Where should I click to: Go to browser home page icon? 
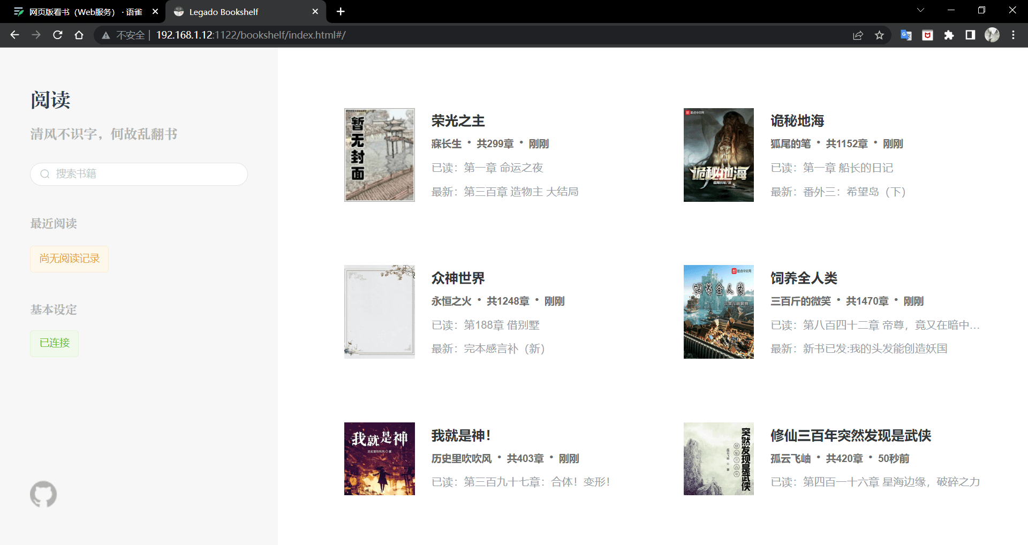click(x=79, y=35)
